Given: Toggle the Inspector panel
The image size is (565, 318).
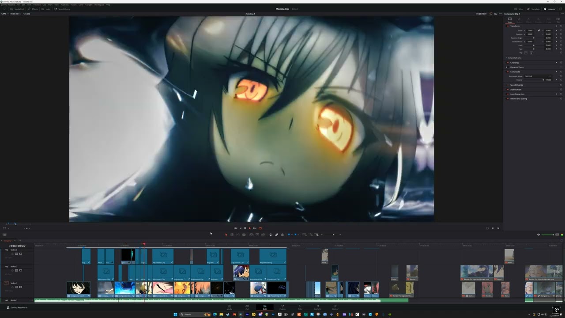Looking at the screenshot, I should (550, 9).
